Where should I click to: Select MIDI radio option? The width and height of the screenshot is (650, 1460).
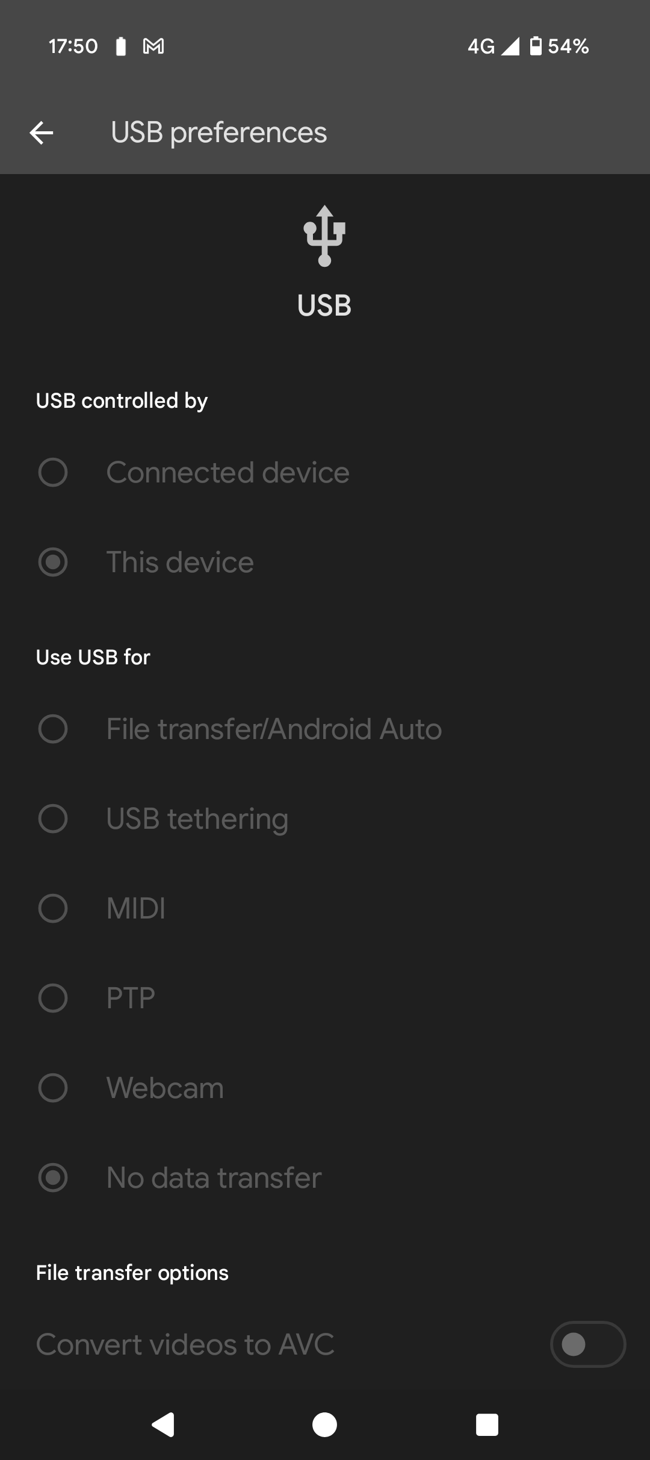pyautogui.click(x=53, y=908)
